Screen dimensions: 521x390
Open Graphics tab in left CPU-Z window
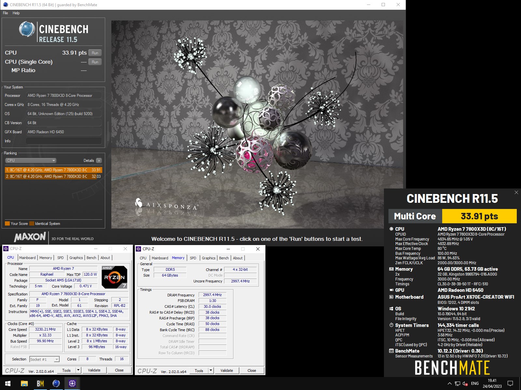[x=76, y=258]
